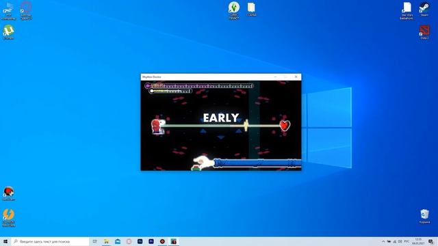Click the heartbeat pulse spike on the line
This screenshot has height=246, width=438.
tap(246, 126)
